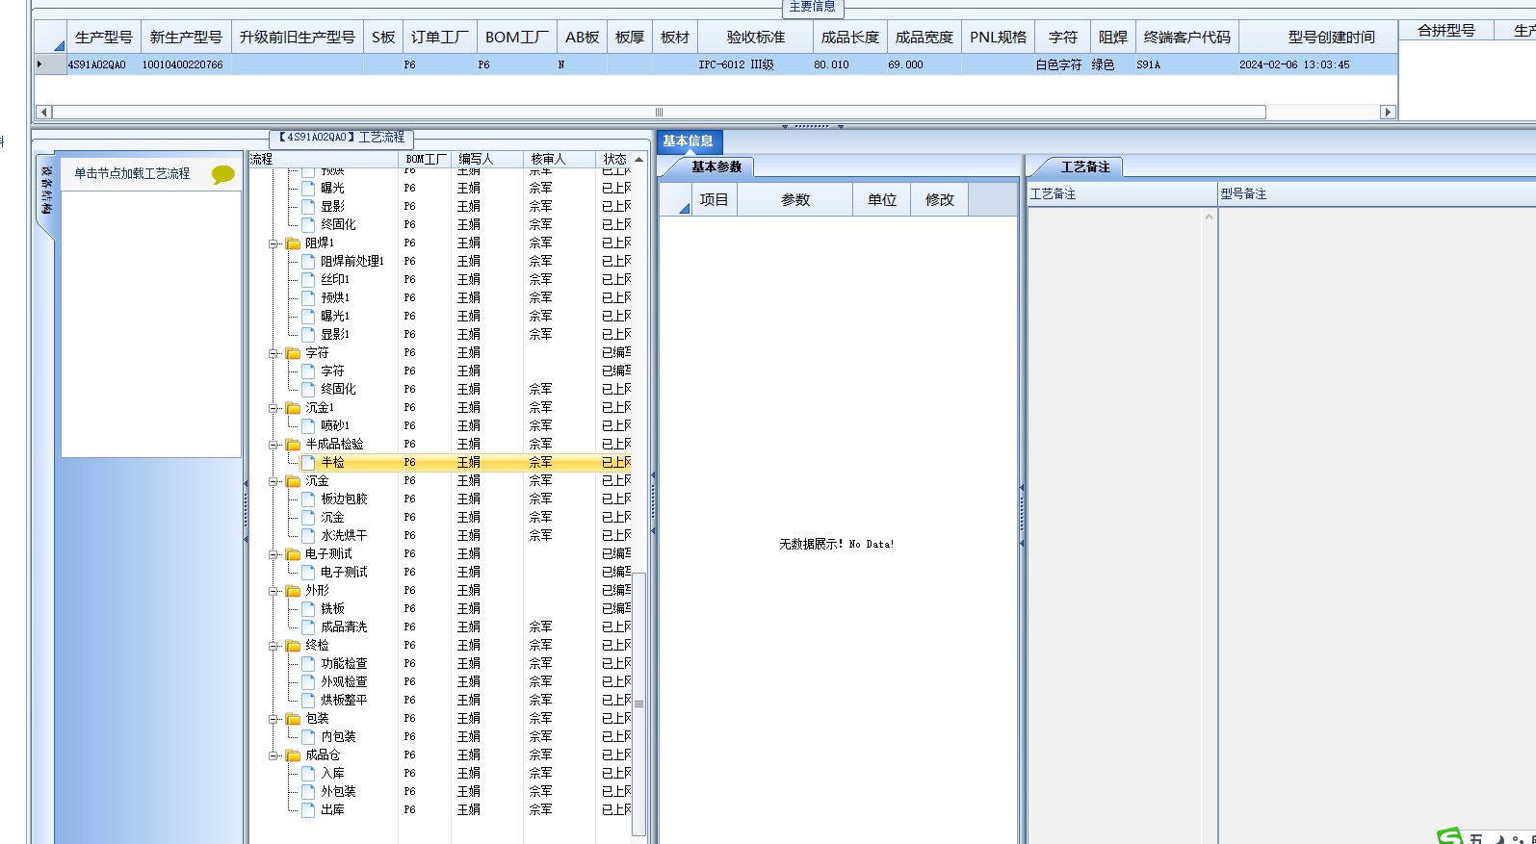1536x844 pixels.
Task: Click document icon of 铣板 step
Action: (x=308, y=609)
